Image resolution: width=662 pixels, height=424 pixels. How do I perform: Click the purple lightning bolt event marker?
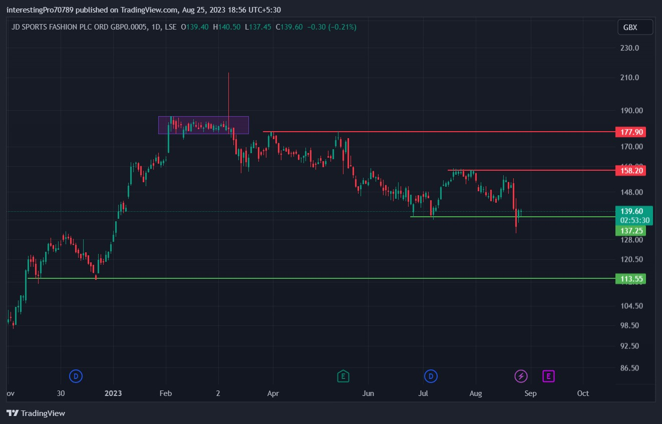click(x=521, y=376)
